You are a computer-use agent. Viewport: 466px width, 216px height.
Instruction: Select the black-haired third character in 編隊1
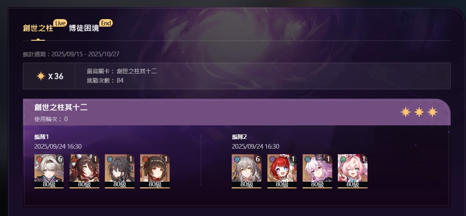point(120,171)
